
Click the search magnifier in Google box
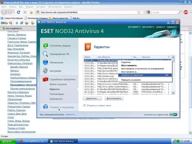point(180,12)
